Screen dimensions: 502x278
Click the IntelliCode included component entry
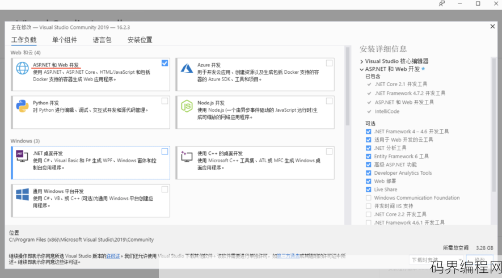[x=387, y=111]
